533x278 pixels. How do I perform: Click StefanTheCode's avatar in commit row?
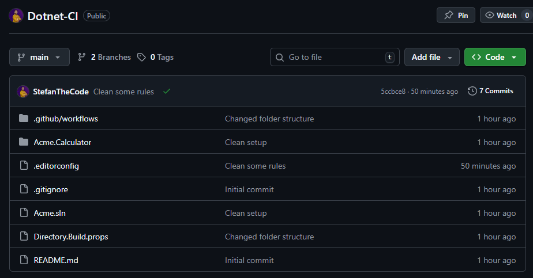click(23, 91)
